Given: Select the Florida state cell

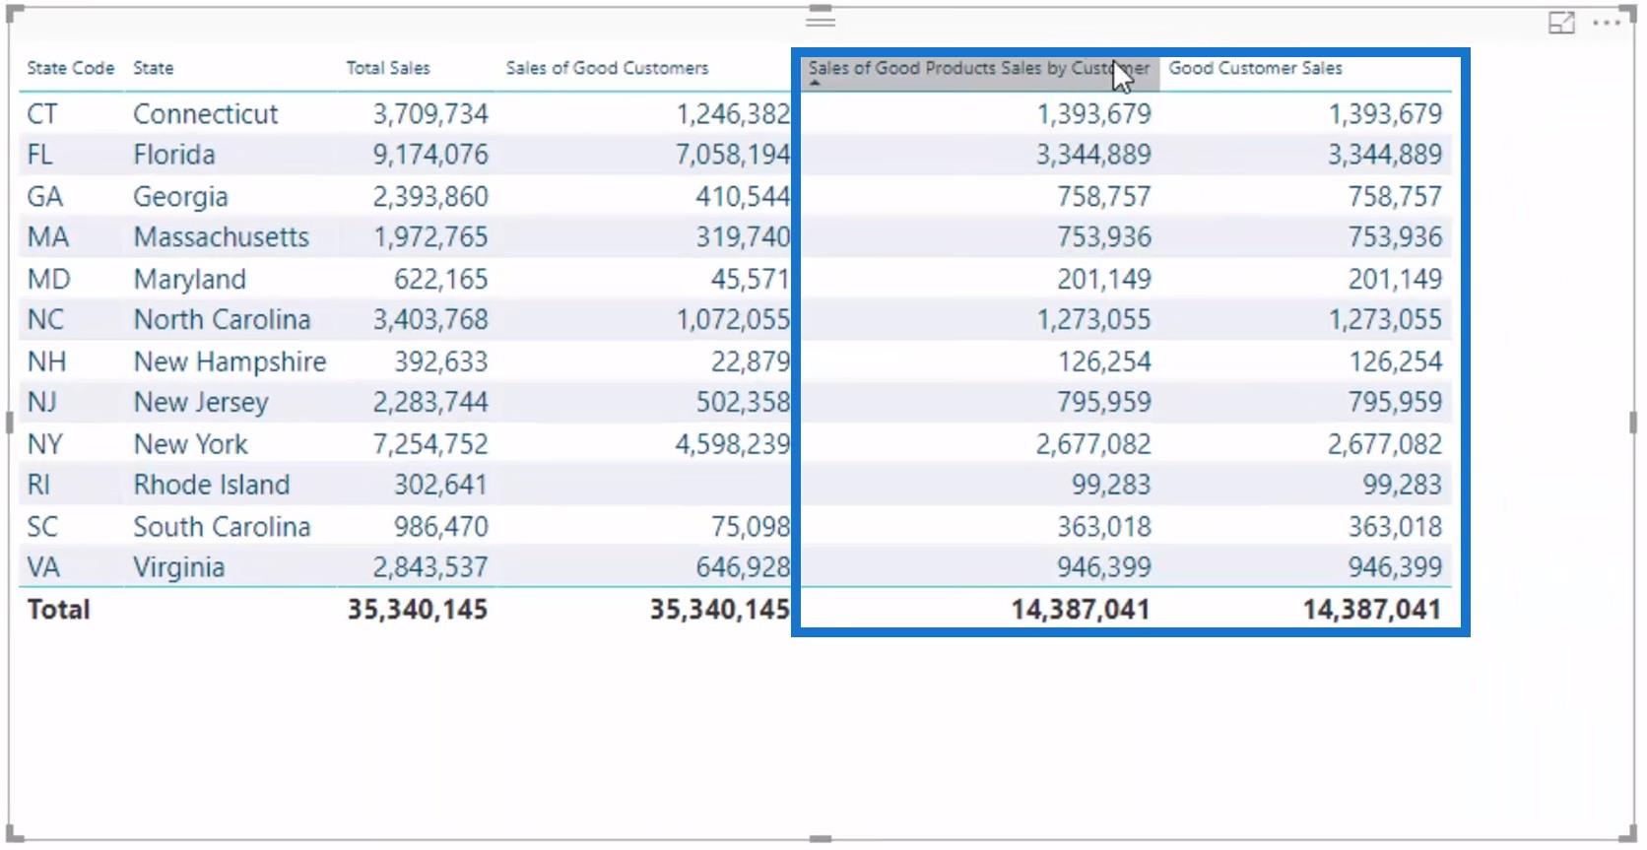Looking at the screenshot, I should (x=174, y=155).
